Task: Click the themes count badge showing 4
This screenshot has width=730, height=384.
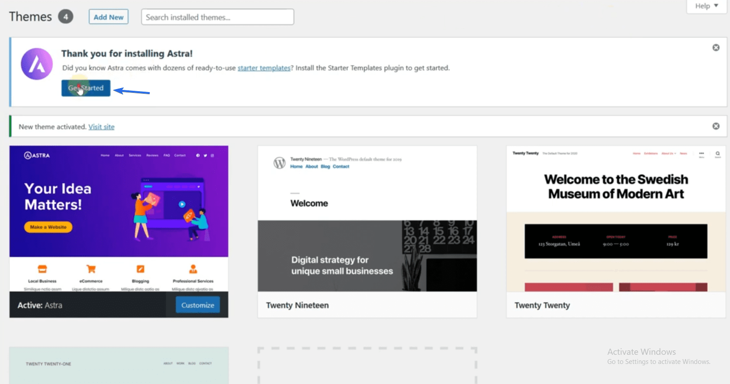Action: [x=66, y=17]
